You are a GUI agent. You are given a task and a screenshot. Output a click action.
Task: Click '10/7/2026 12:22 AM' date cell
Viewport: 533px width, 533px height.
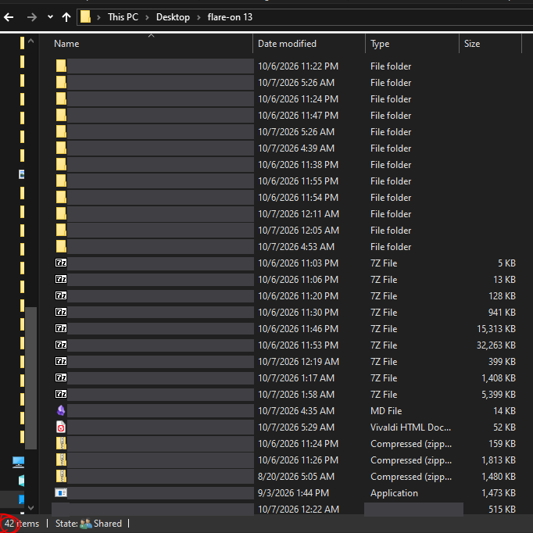(298, 510)
